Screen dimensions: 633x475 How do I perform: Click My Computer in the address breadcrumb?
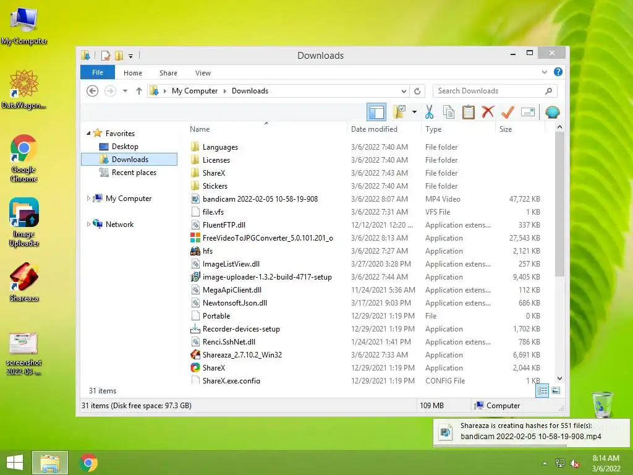(195, 91)
